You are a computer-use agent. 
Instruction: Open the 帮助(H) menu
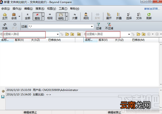click(x=75, y=8)
